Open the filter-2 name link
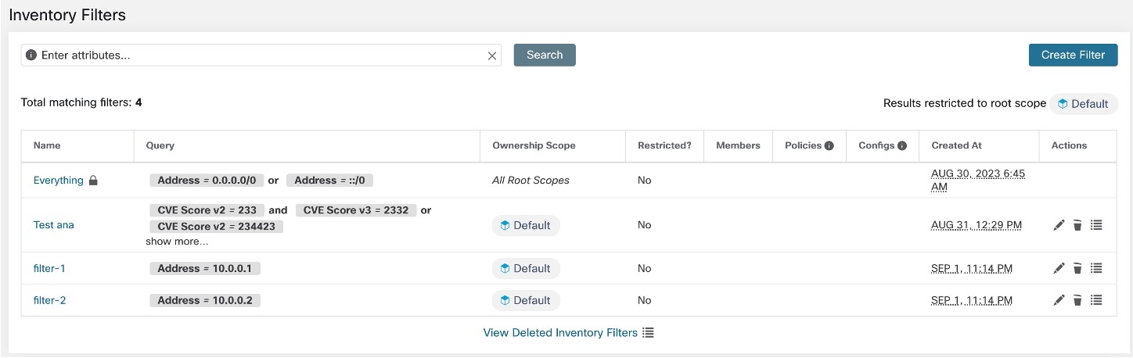This screenshot has width=1133, height=358. click(x=49, y=300)
